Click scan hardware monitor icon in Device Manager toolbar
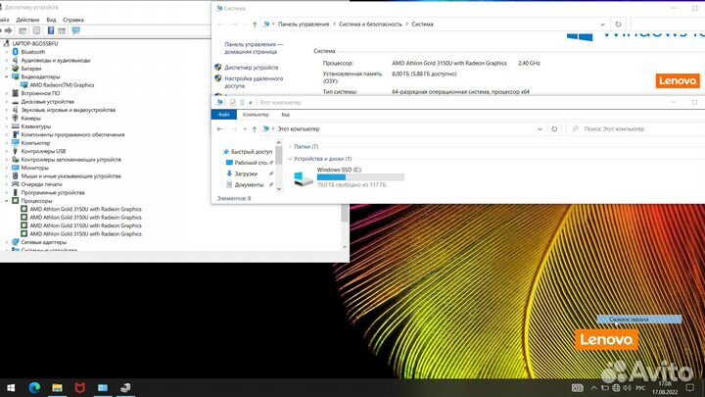This screenshot has height=397, width=705. click(x=75, y=30)
